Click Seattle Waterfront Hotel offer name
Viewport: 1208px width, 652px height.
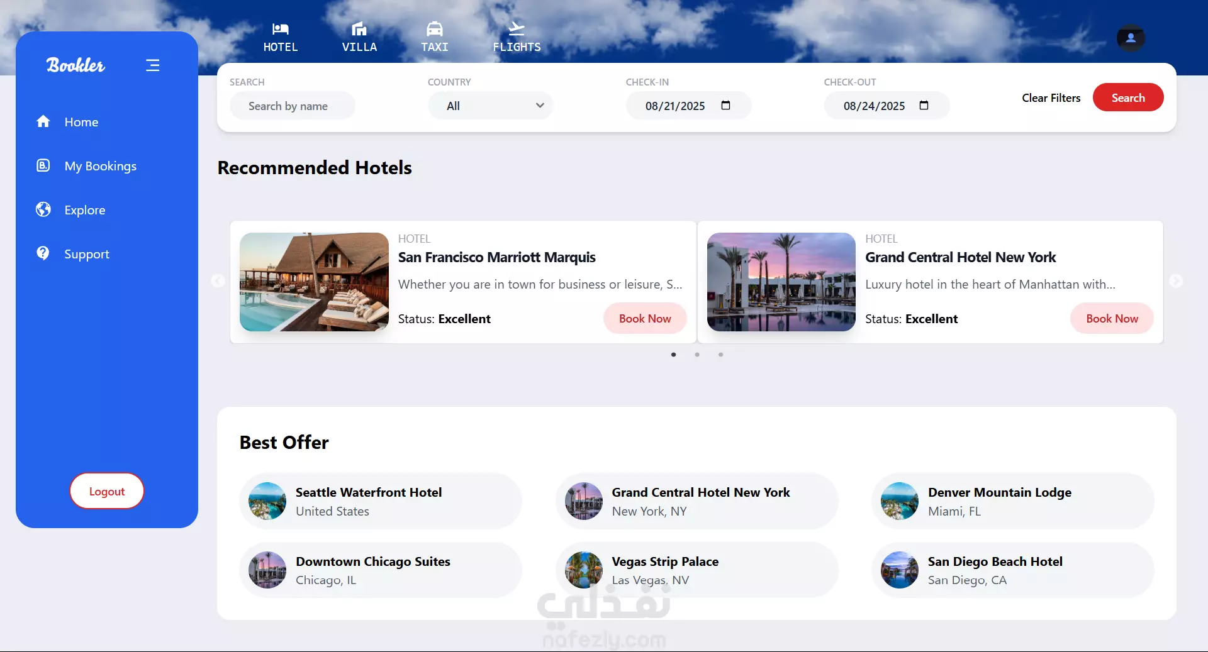[x=369, y=492]
